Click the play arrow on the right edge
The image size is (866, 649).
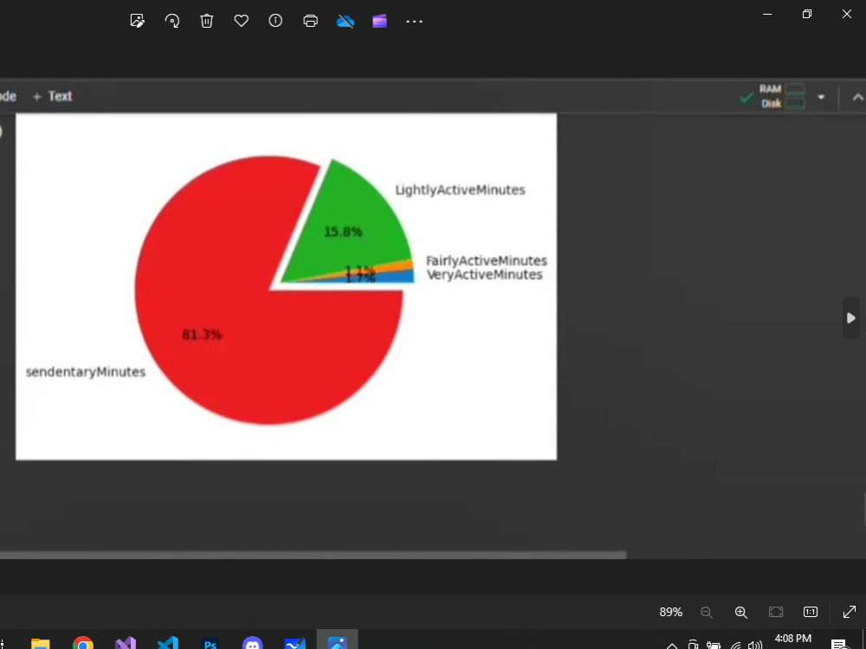[x=850, y=318]
